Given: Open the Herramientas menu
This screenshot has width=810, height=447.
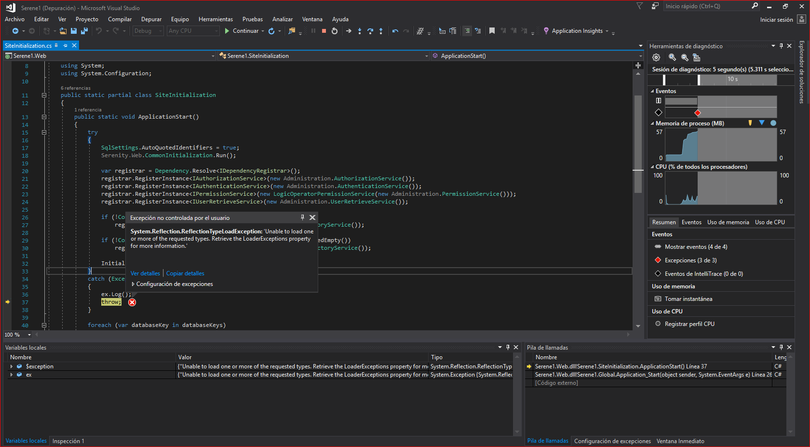Looking at the screenshot, I should (216, 19).
